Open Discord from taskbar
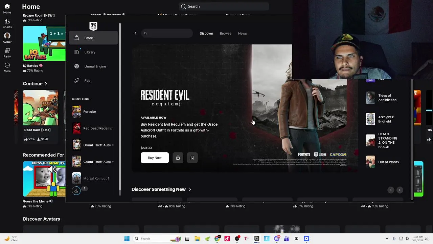433x244 pixels. [x=277, y=239]
